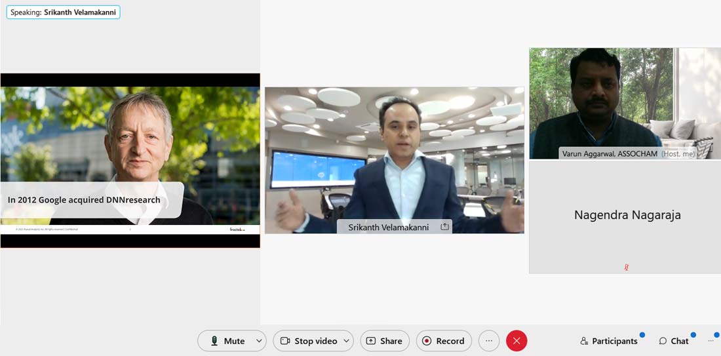721x356 pixels.
Task: Open the more options ellipsis in center toolbar
Action: click(x=489, y=341)
